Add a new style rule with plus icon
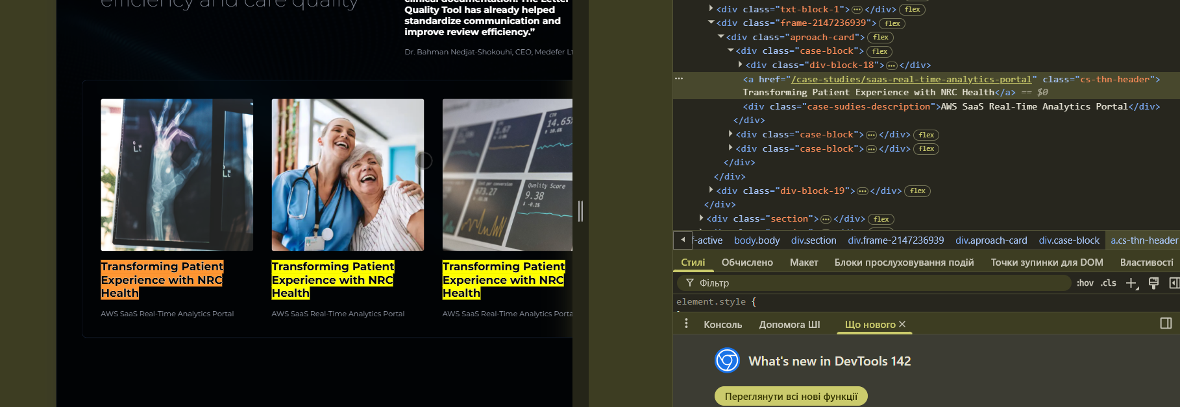The image size is (1180, 407). pos(1131,283)
